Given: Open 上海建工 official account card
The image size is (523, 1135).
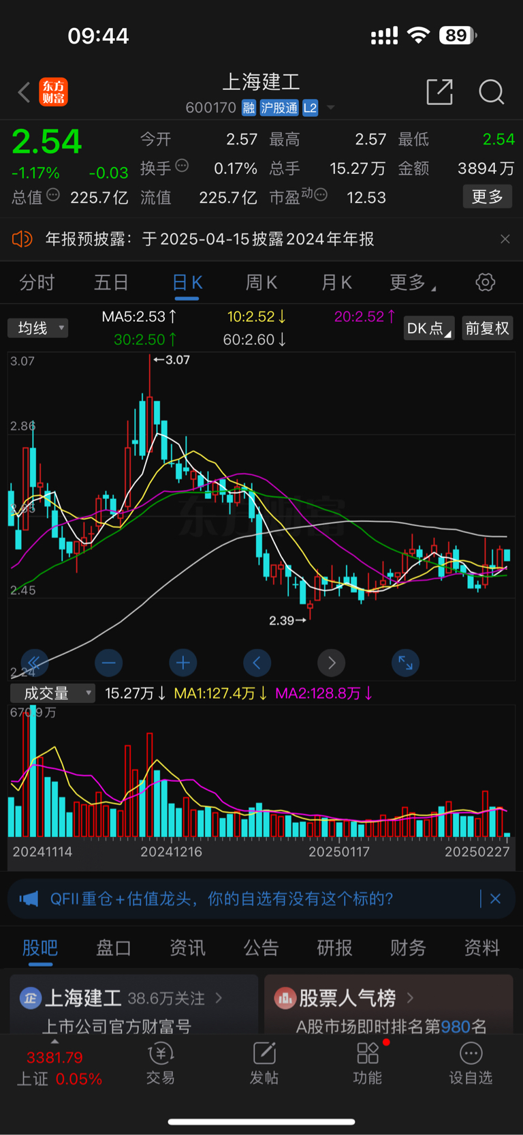Looking at the screenshot, I should (133, 1005).
